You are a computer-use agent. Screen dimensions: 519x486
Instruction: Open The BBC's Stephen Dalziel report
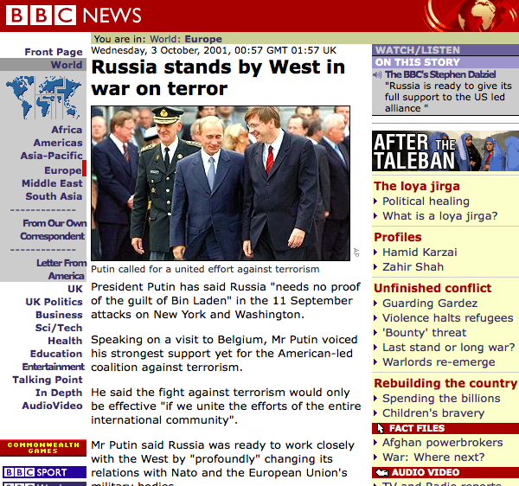coord(440,74)
